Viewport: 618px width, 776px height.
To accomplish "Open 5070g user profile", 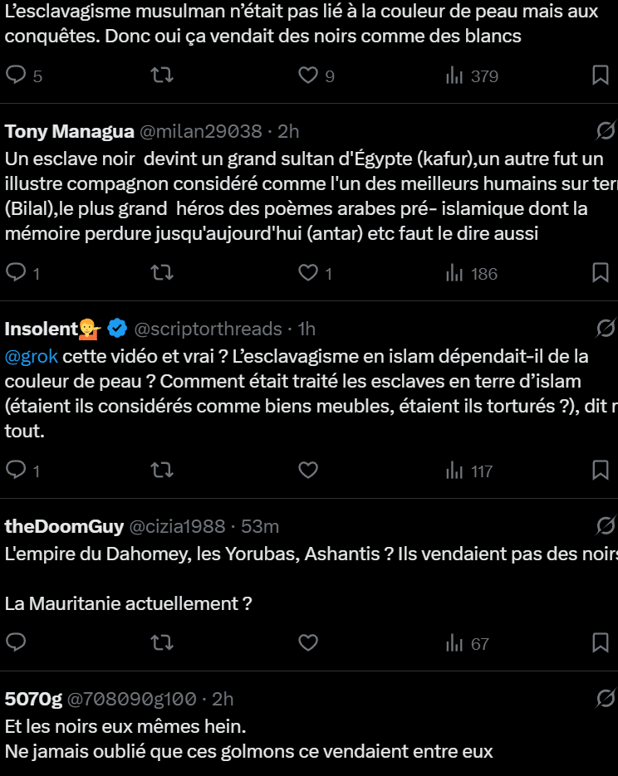I will coord(33,699).
